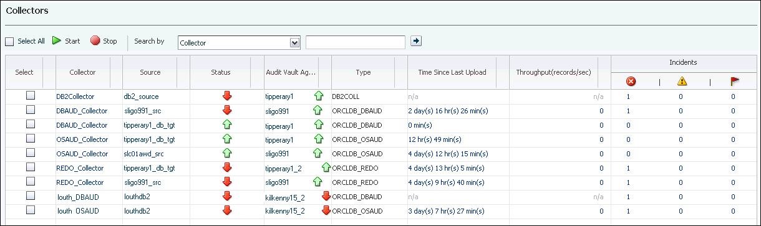Image resolution: width=761 pixels, height=226 pixels.
Task: Sort by Audit Vault Agent column header
Action: (x=291, y=72)
